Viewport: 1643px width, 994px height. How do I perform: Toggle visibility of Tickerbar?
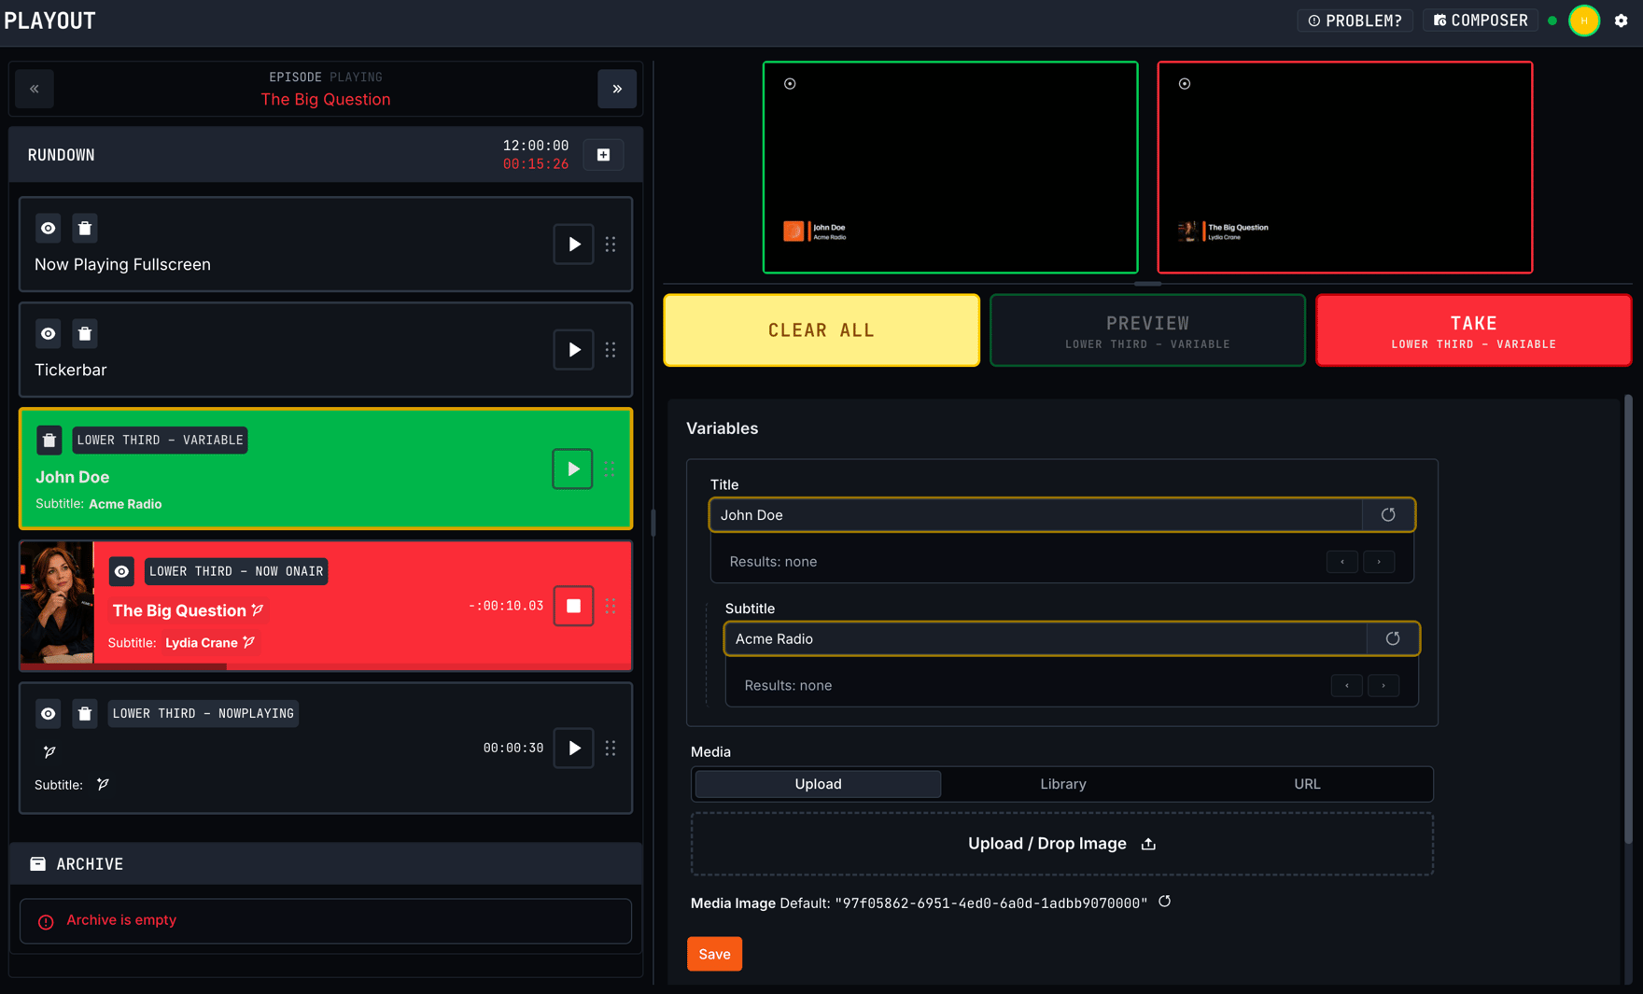pos(49,334)
